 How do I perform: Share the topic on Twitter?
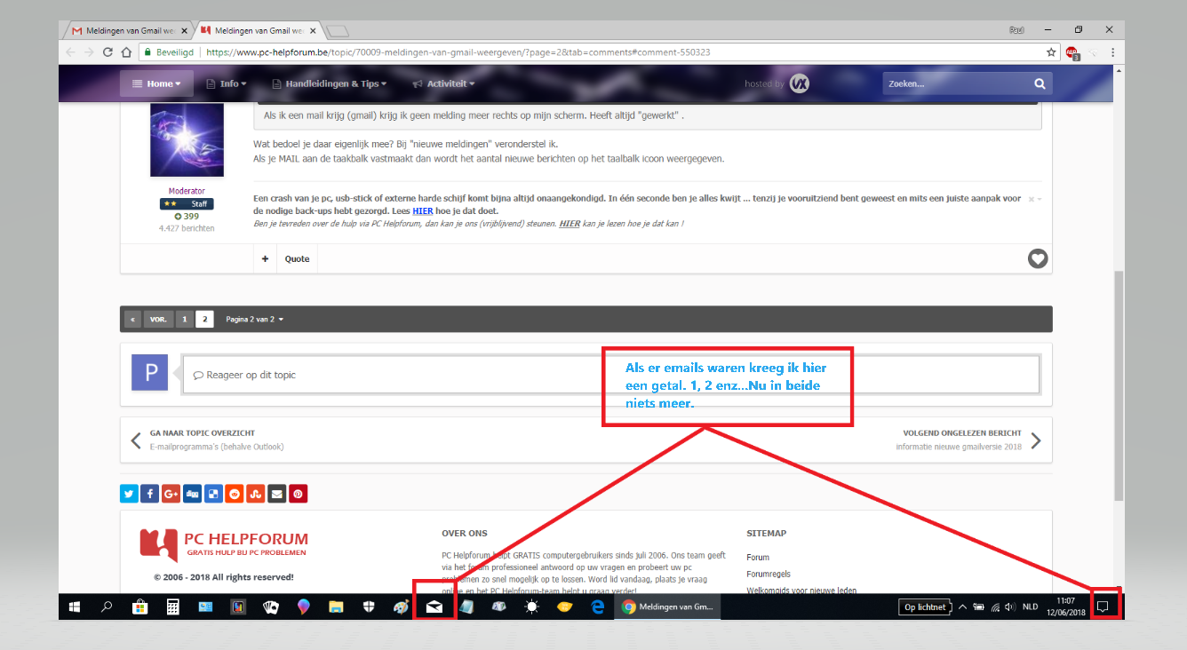[130, 494]
